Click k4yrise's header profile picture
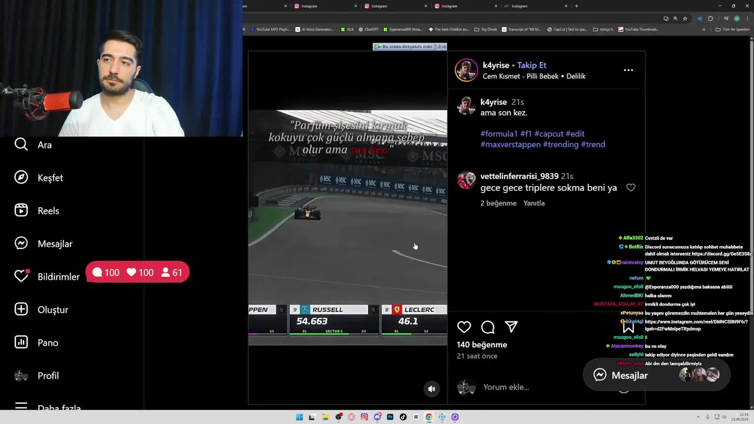The width and height of the screenshot is (754, 424). [x=466, y=70]
